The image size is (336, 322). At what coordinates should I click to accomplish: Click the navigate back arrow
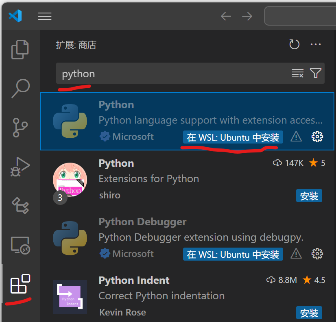226,16
